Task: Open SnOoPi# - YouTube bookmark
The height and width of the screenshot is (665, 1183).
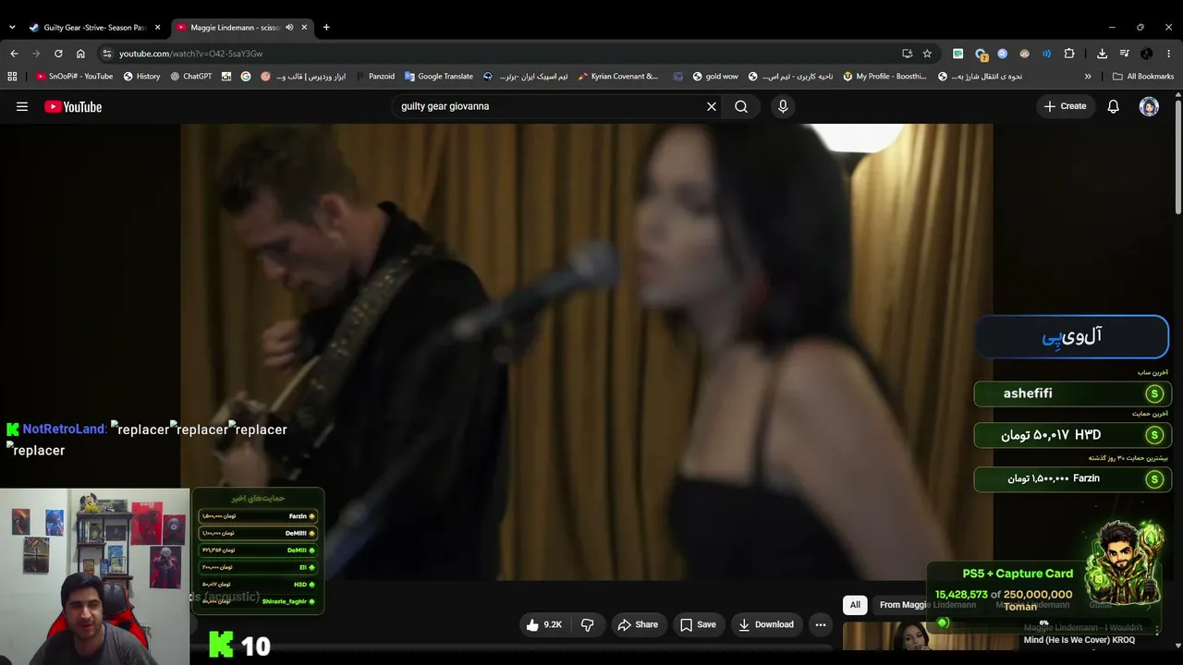Action: pos(74,77)
